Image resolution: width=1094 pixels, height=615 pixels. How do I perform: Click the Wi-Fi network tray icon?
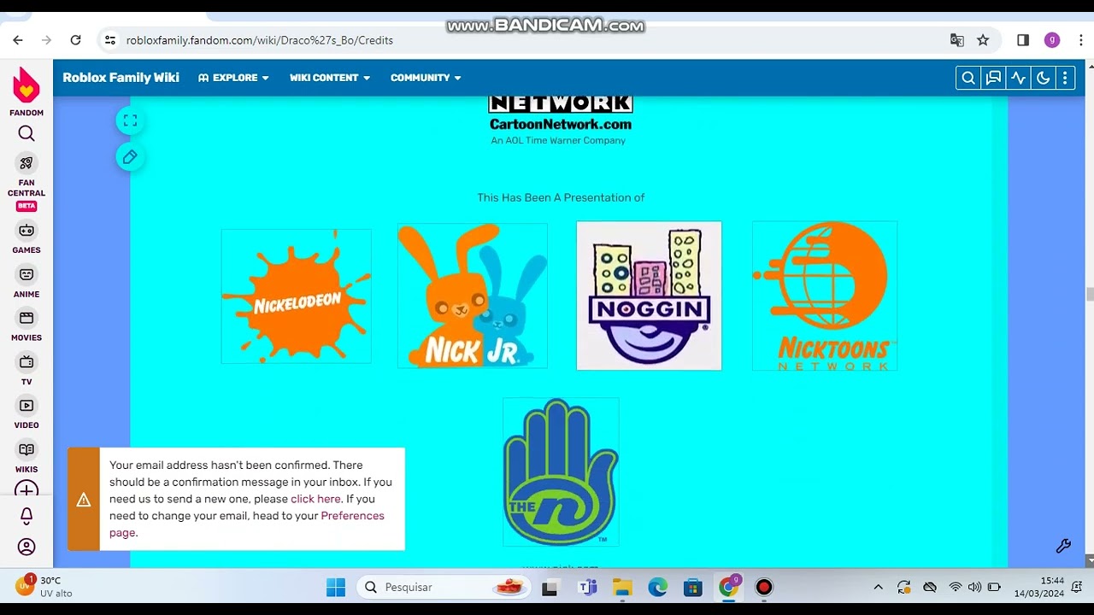pyautogui.click(x=956, y=588)
